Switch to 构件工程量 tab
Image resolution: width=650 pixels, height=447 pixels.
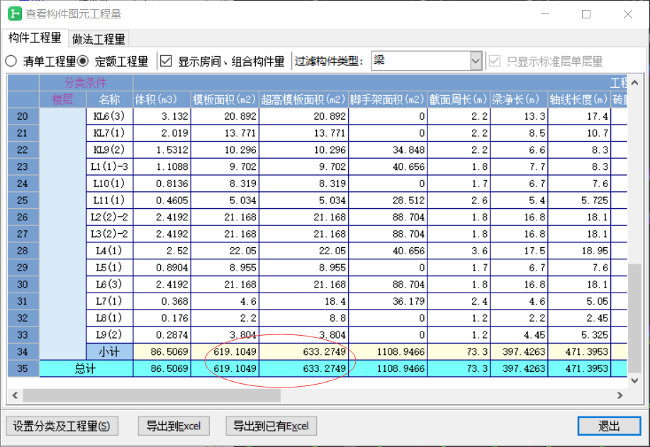click(x=35, y=38)
